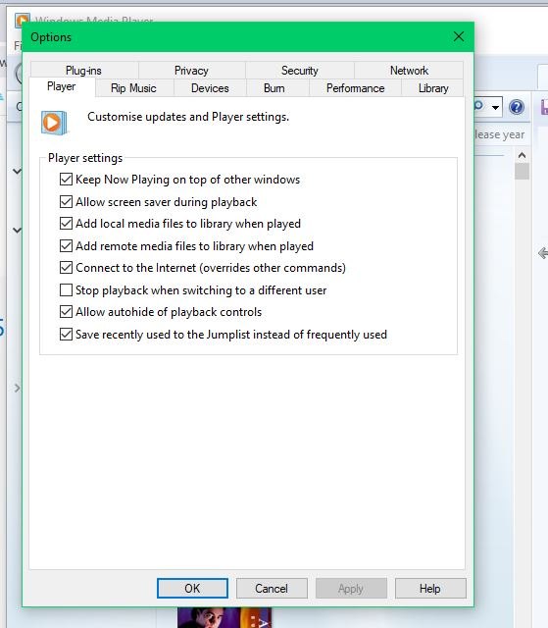Open Help for the Options dialog

tap(430, 589)
